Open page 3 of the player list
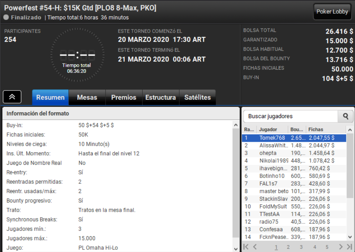Screen dimensions: 355x252 [301, 247]
